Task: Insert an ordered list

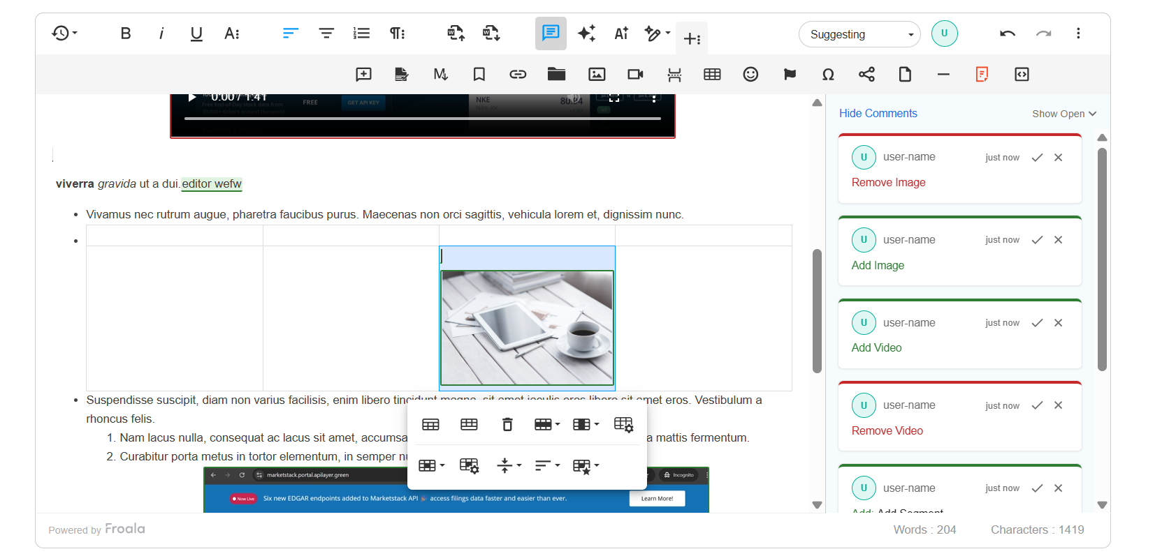Action: pyautogui.click(x=361, y=33)
